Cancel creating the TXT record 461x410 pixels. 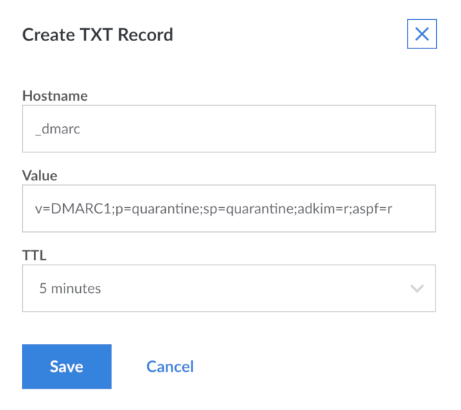[170, 366]
